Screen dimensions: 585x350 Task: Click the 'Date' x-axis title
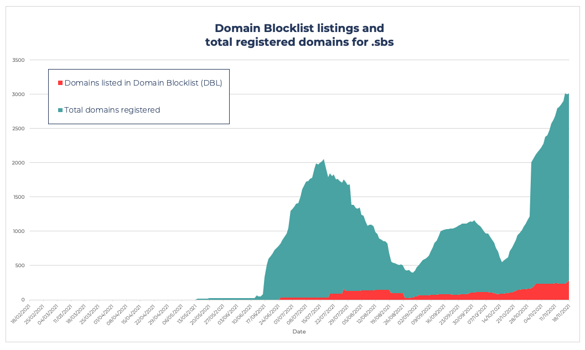click(299, 332)
